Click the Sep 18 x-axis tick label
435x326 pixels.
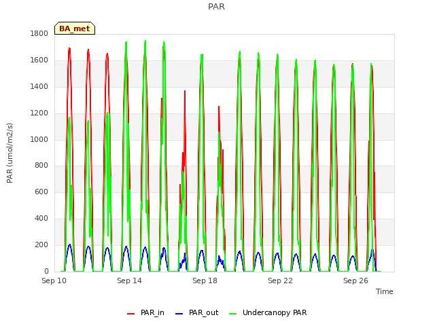coord(205,280)
